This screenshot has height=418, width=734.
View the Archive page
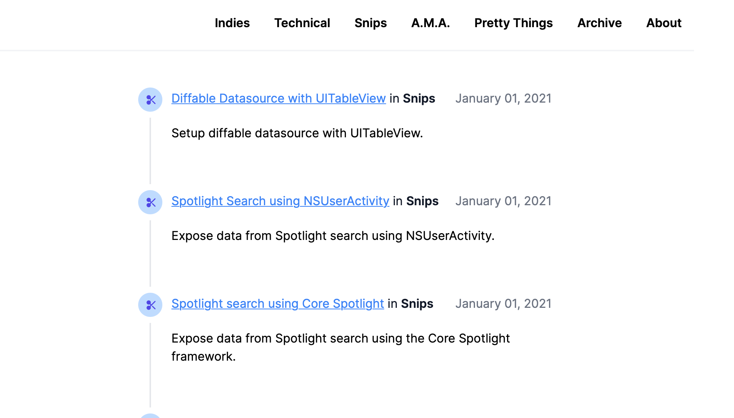(599, 23)
